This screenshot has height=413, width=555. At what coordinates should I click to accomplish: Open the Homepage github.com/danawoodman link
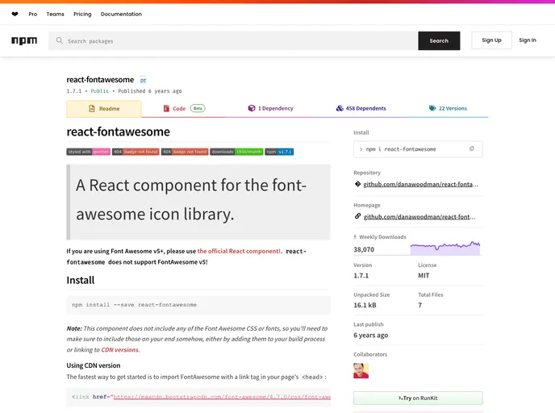click(x=419, y=217)
